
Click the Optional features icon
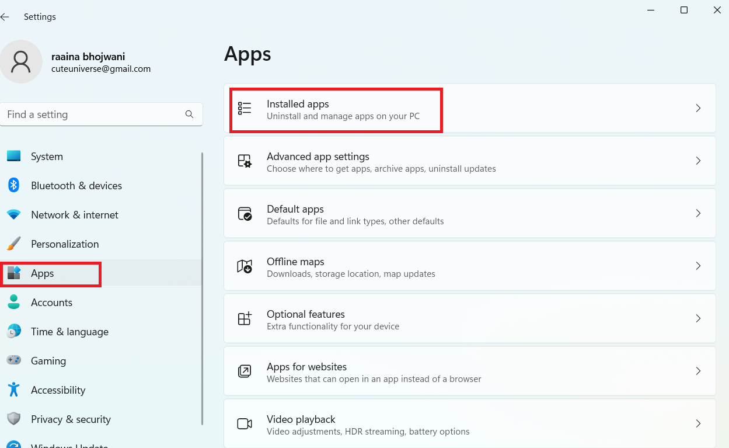[245, 318]
